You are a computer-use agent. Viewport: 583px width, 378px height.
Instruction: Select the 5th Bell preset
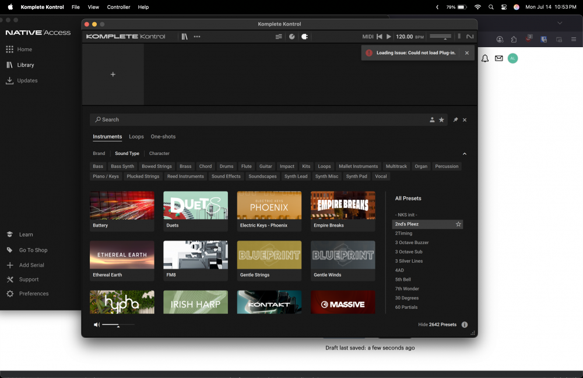click(x=403, y=280)
